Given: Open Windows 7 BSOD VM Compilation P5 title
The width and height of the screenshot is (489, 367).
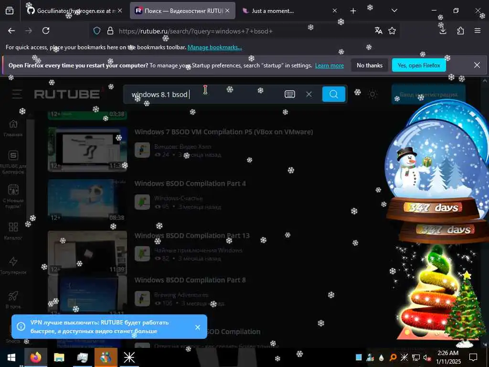Looking at the screenshot, I should (x=223, y=132).
